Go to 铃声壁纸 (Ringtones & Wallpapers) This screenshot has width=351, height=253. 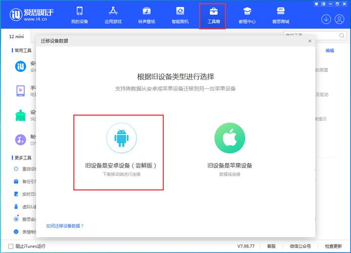[x=147, y=15]
